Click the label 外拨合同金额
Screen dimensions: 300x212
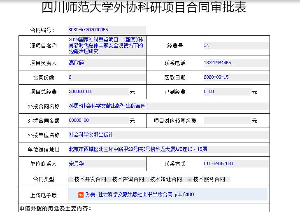pyautogui.click(x=44, y=121)
